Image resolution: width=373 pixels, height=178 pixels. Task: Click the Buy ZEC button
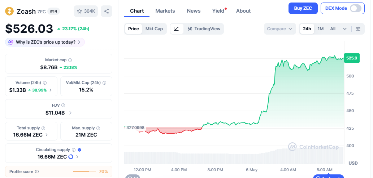303,8
